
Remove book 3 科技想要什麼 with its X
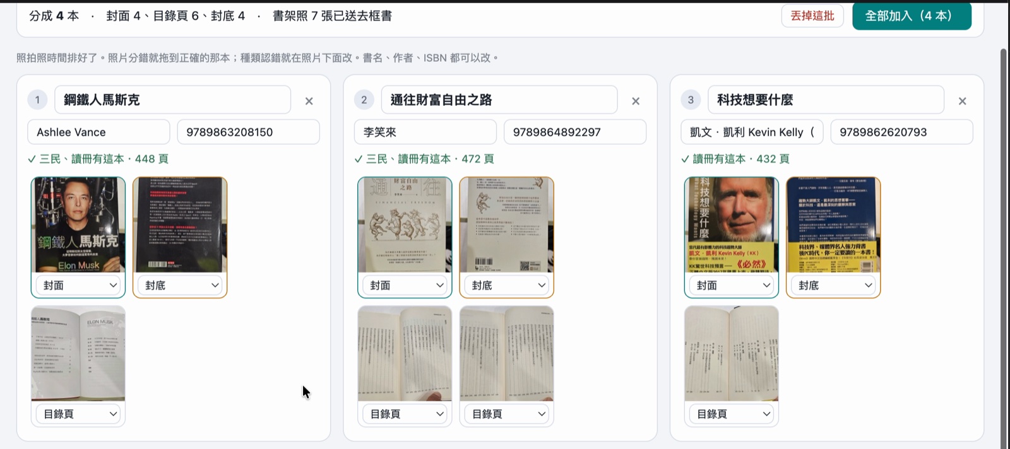click(x=962, y=101)
